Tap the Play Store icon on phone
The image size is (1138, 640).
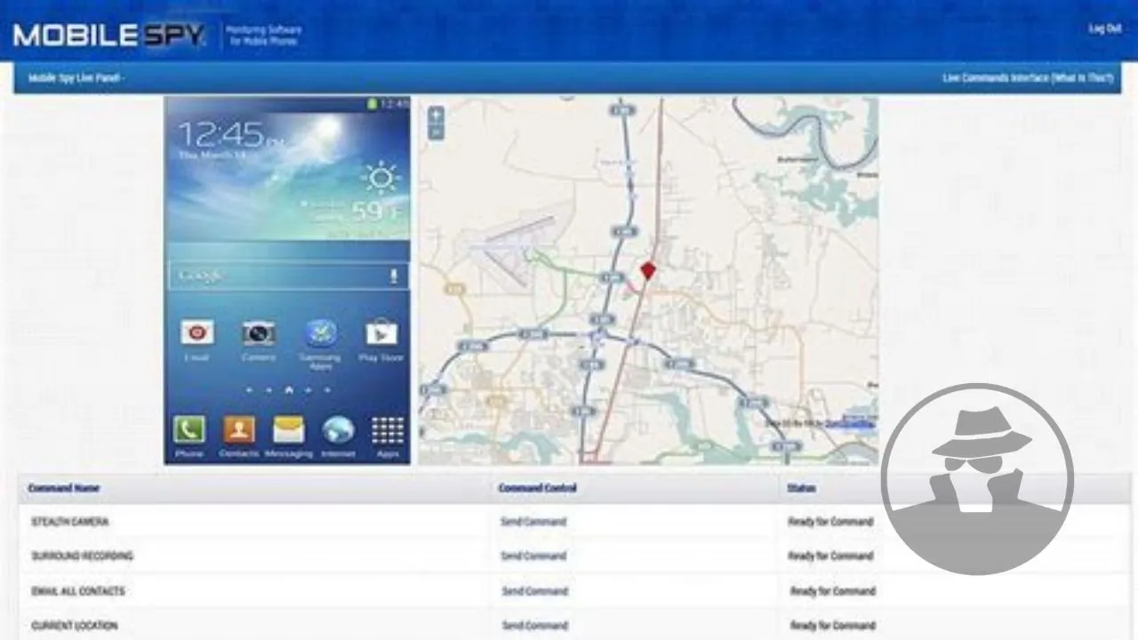coord(381,333)
